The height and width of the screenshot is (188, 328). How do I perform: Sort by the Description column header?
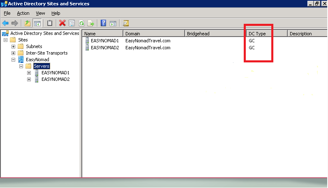(307, 34)
